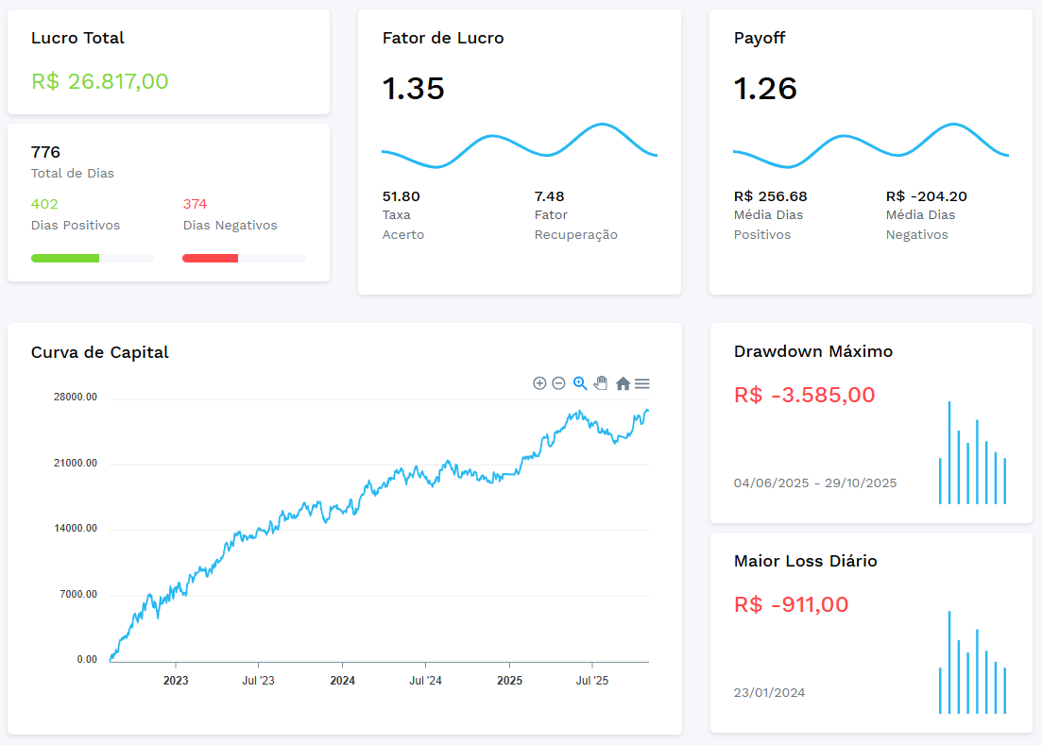Image resolution: width=1042 pixels, height=745 pixels.
Task: Click the green Dias Positivos progress bar
Action: pos(65,258)
